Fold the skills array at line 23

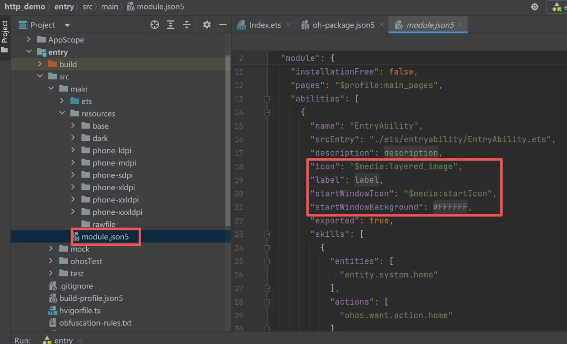pos(267,234)
